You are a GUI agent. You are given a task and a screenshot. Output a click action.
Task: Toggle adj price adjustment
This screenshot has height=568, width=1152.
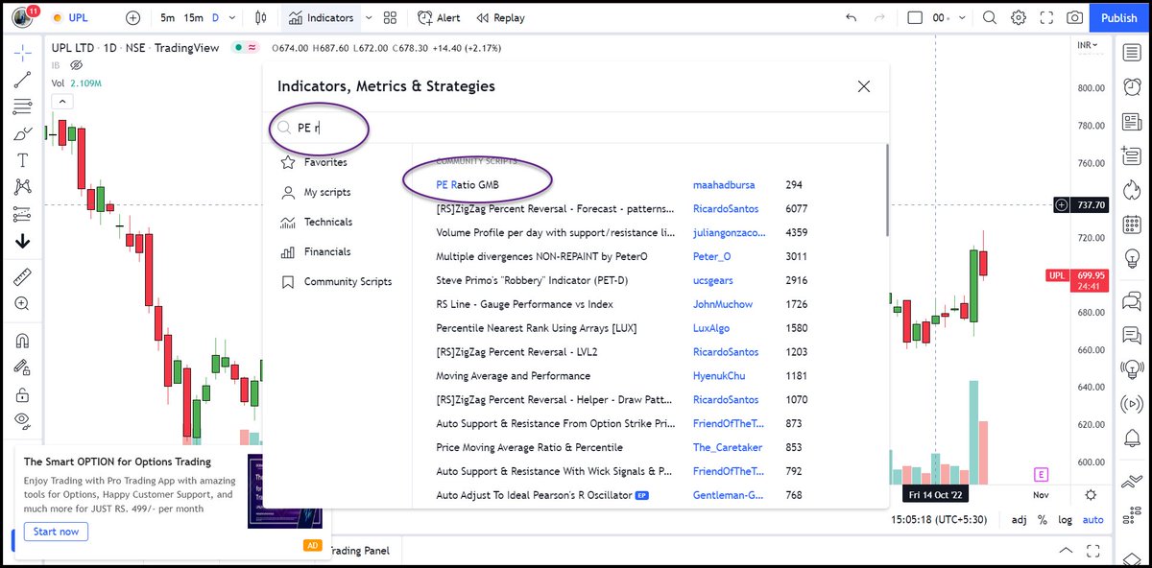pos(1020,520)
